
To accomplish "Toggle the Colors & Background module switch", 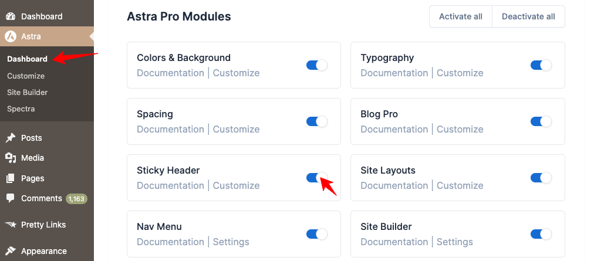I will point(317,65).
